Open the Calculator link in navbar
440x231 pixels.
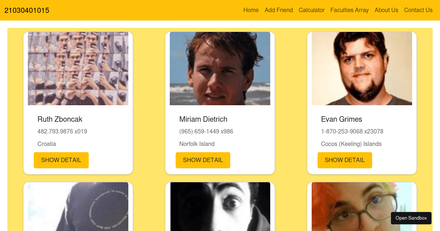pyautogui.click(x=311, y=10)
